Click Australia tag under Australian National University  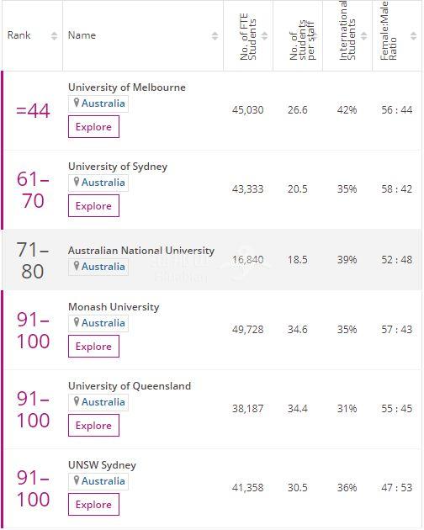(98, 267)
